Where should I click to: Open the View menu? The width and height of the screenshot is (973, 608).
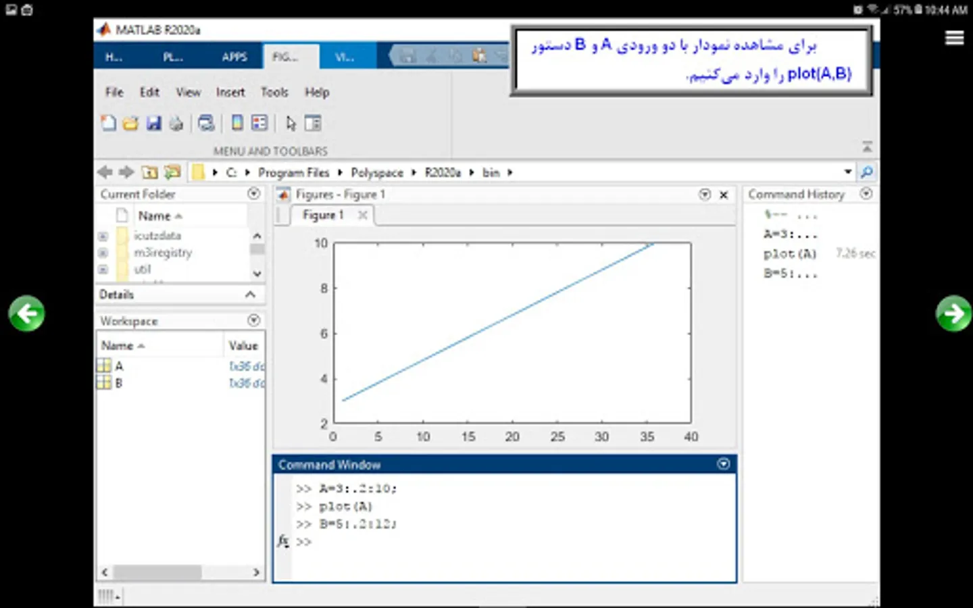(x=189, y=92)
